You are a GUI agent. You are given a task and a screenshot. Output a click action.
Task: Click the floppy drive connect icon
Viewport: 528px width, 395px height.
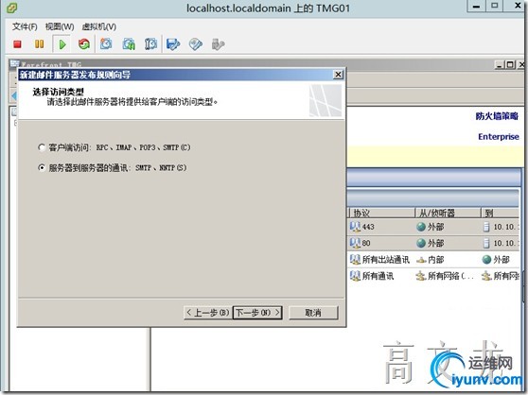[173, 44]
